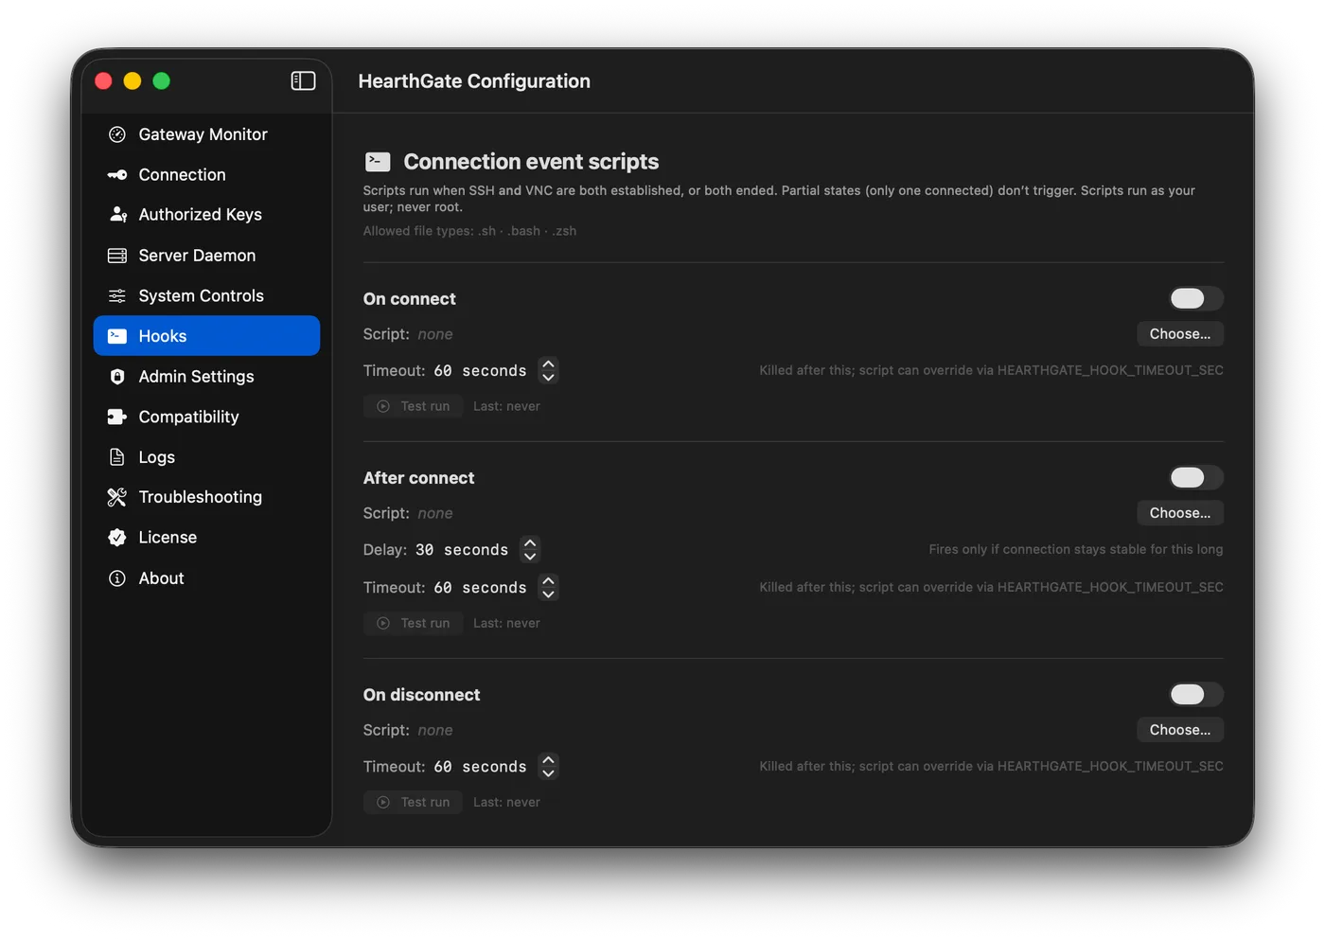
Task: Click the On disconnect section heading
Action: click(x=422, y=695)
